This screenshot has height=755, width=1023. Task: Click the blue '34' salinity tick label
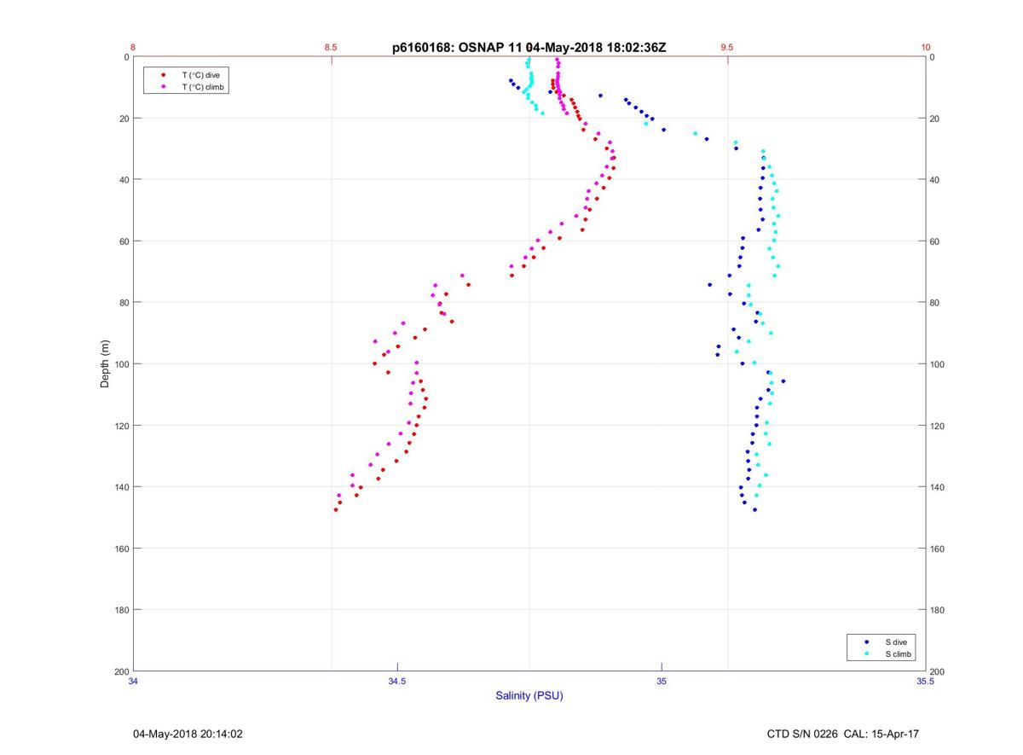(134, 682)
